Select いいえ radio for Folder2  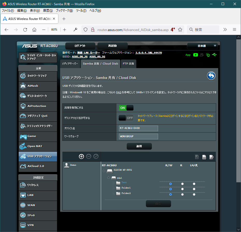pyautogui.click(x=194, y=194)
